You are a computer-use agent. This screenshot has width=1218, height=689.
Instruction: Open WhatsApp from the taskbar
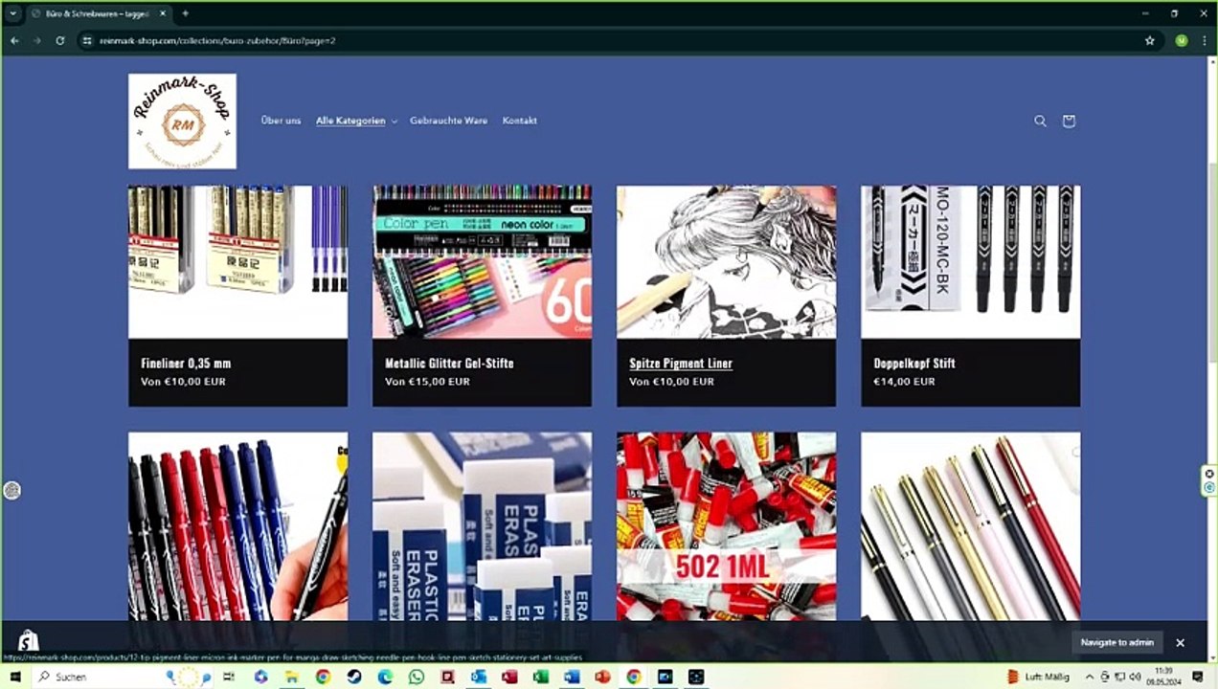coord(416,677)
